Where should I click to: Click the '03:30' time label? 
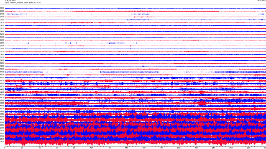pos(2,28)
